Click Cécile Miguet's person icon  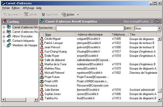coord(42,39)
